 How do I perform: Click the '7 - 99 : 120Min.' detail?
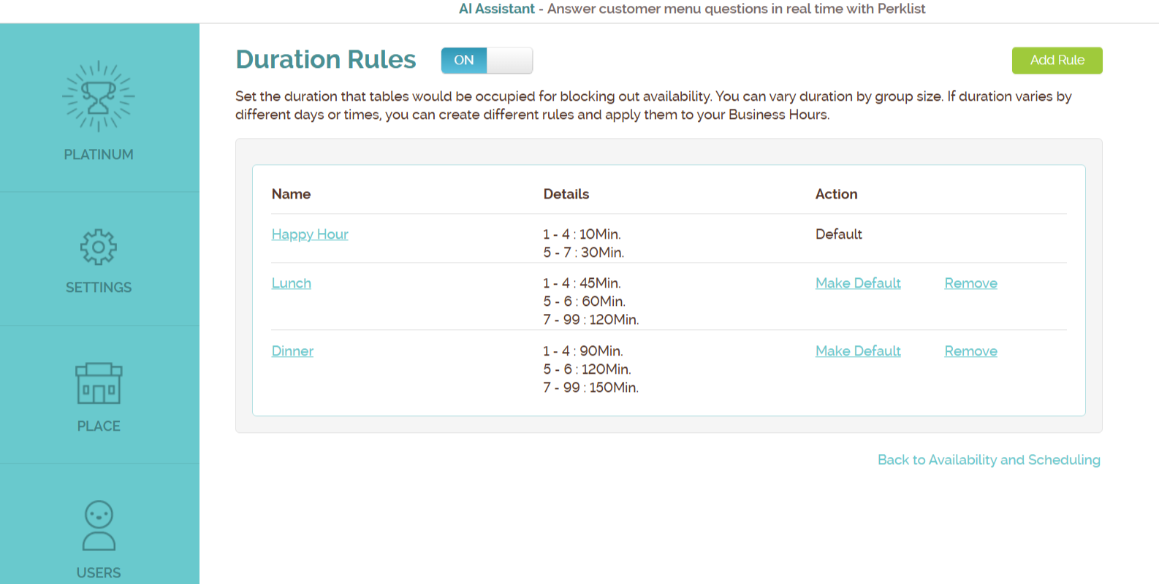590,320
